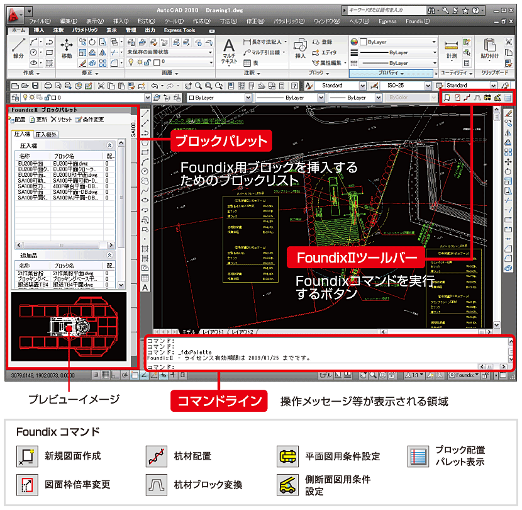
Task: Open the Foundix(F) menu
Action: pos(418,21)
